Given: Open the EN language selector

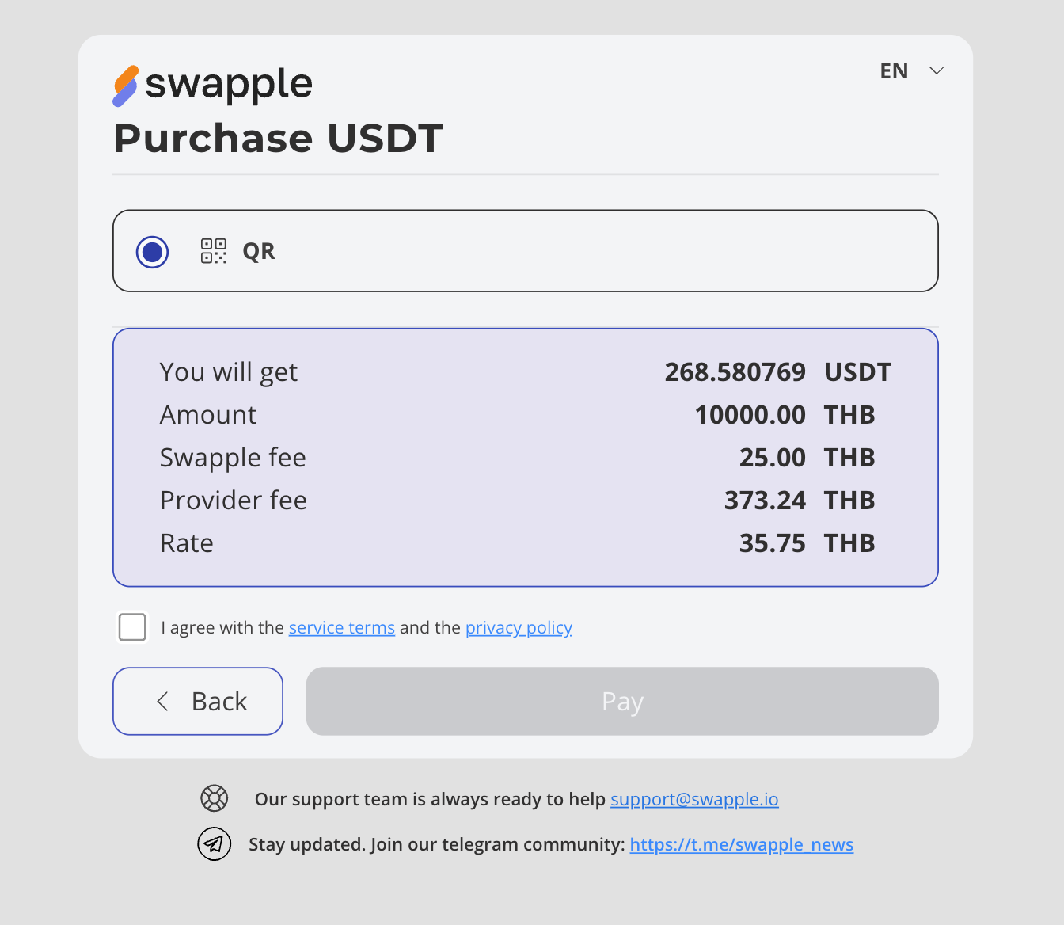Looking at the screenshot, I should (x=895, y=71).
